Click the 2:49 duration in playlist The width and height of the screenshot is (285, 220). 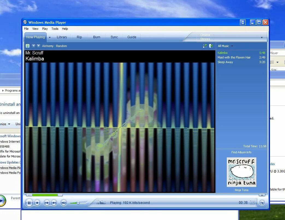262,57
